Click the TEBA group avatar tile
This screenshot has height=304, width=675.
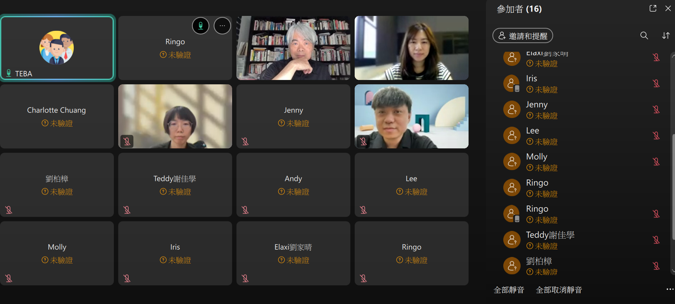click(x=57, y=48)
